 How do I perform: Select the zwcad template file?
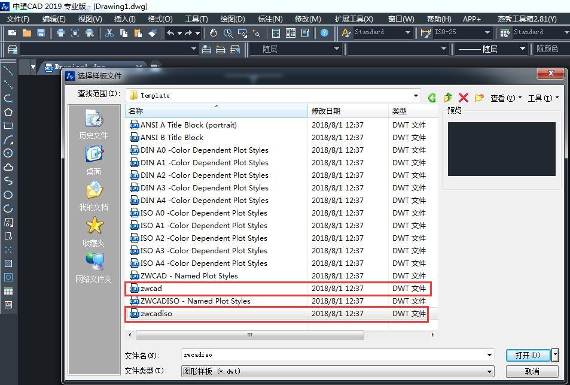[x=278, y=289]
